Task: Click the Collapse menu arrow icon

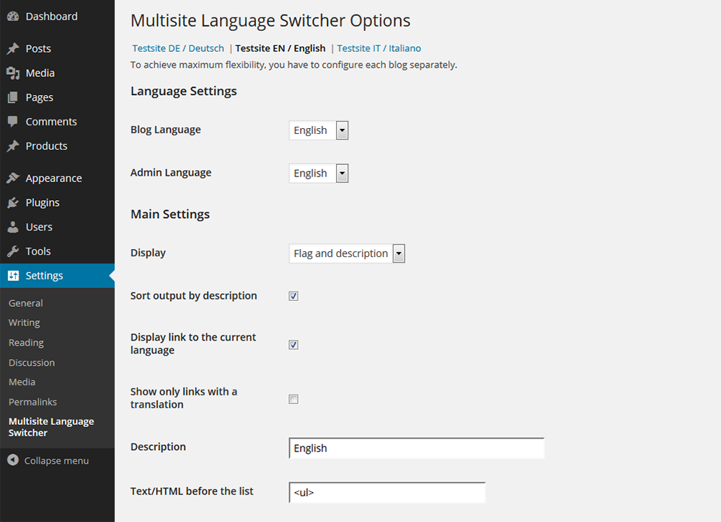Action: 13,460
